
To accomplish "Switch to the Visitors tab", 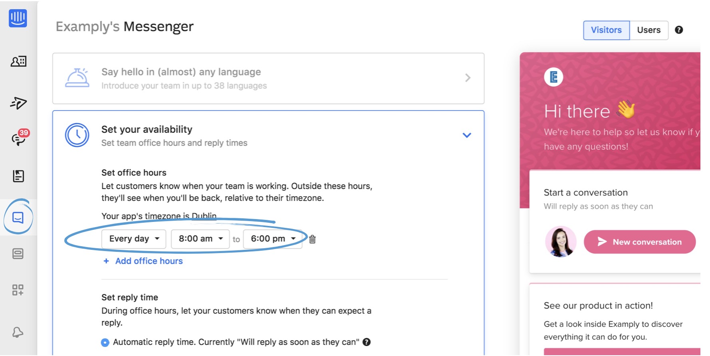I will point(606,30).
